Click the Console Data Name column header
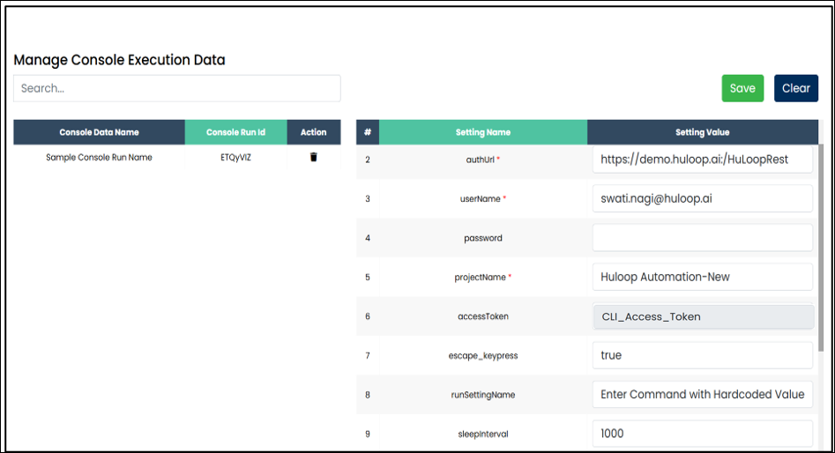 click(99, 132)
